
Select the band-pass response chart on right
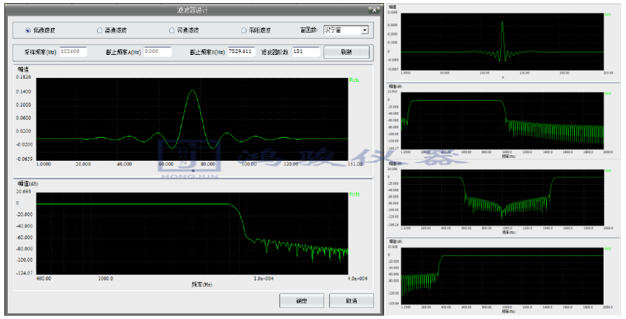[x=503, y=119]
